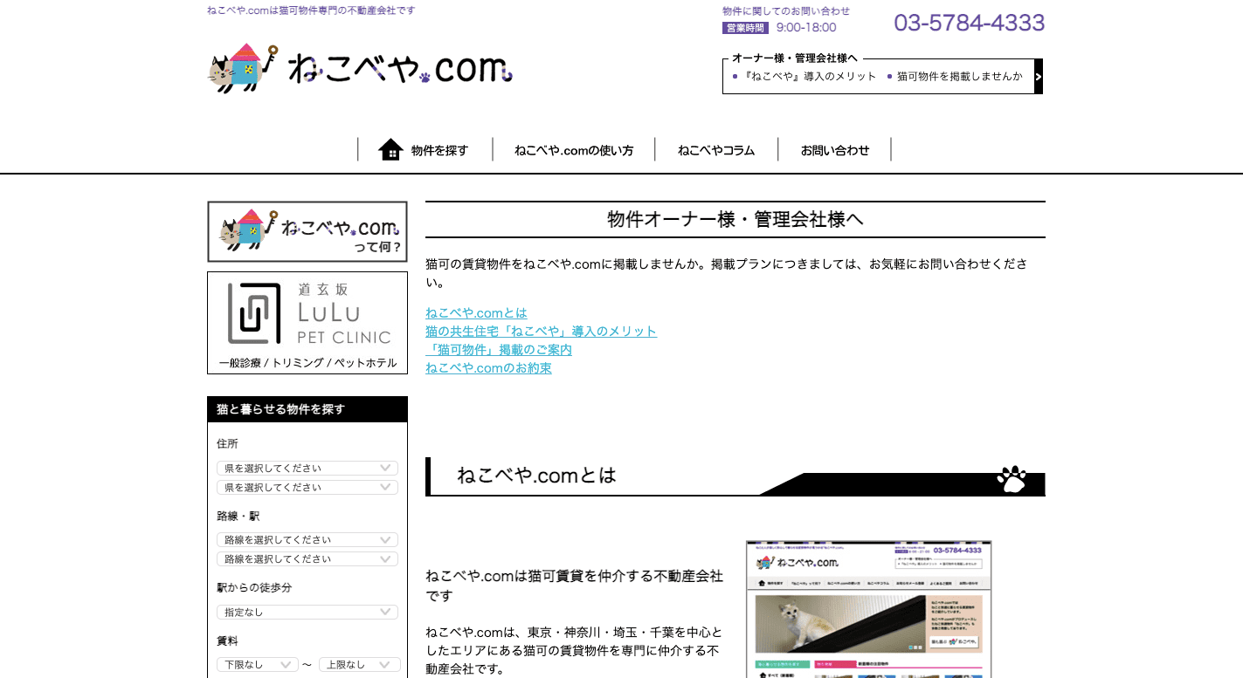Open the 道玄坂 LuLu Pet Clinic banner
Viewport: 1243px width, 678px height.
(307, 323)
